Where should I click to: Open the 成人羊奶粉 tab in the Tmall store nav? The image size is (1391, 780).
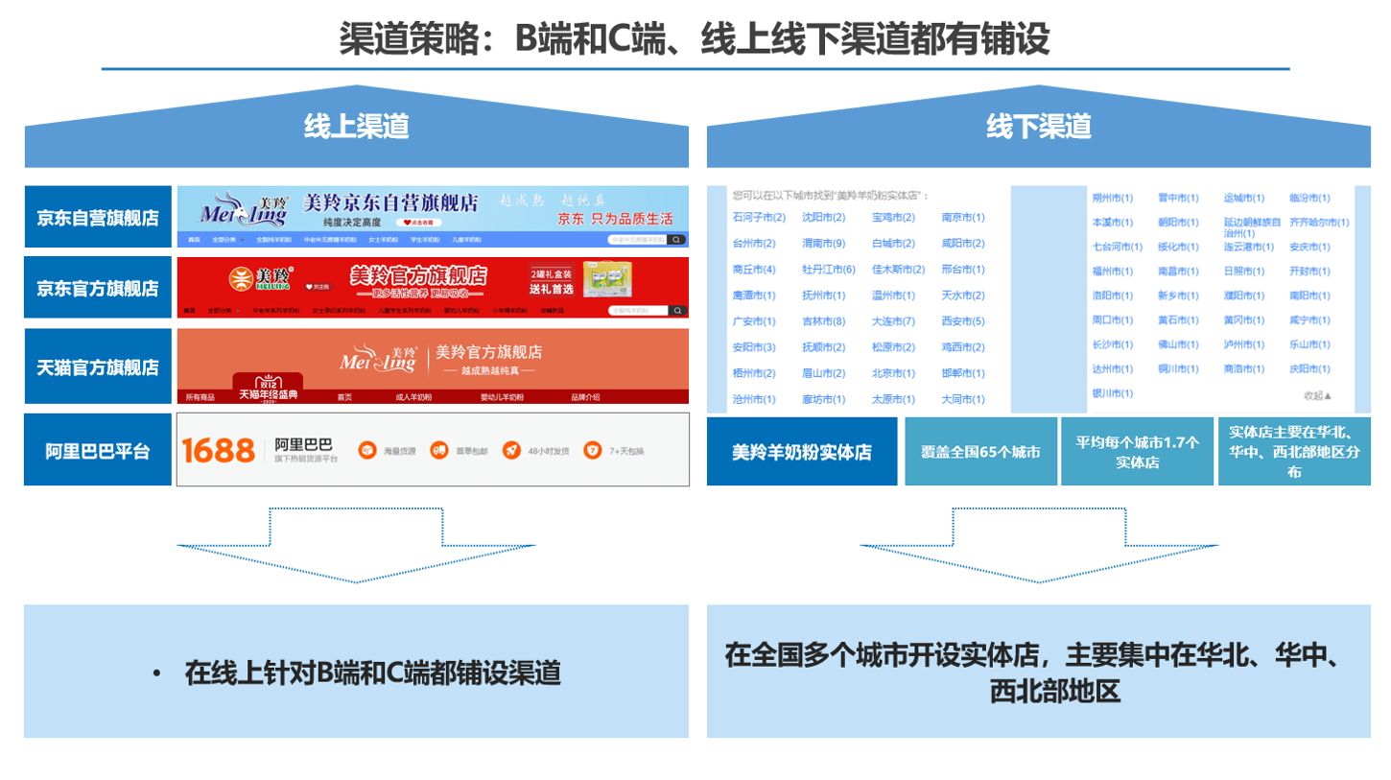pos(413,397)
